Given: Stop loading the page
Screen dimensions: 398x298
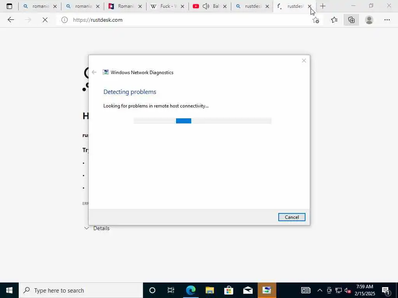Looking at the screenshot, I should point(45,20).
